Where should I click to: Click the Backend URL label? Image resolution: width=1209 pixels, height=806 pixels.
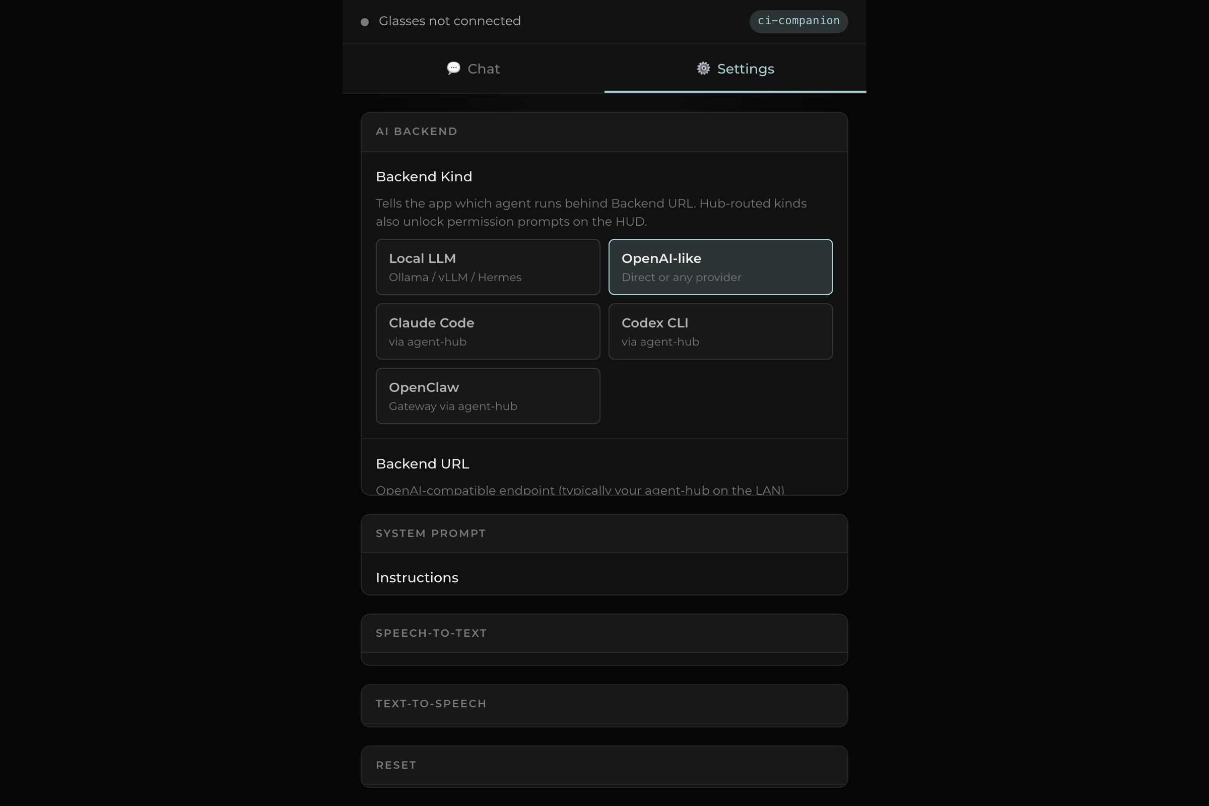pos(422,463)
